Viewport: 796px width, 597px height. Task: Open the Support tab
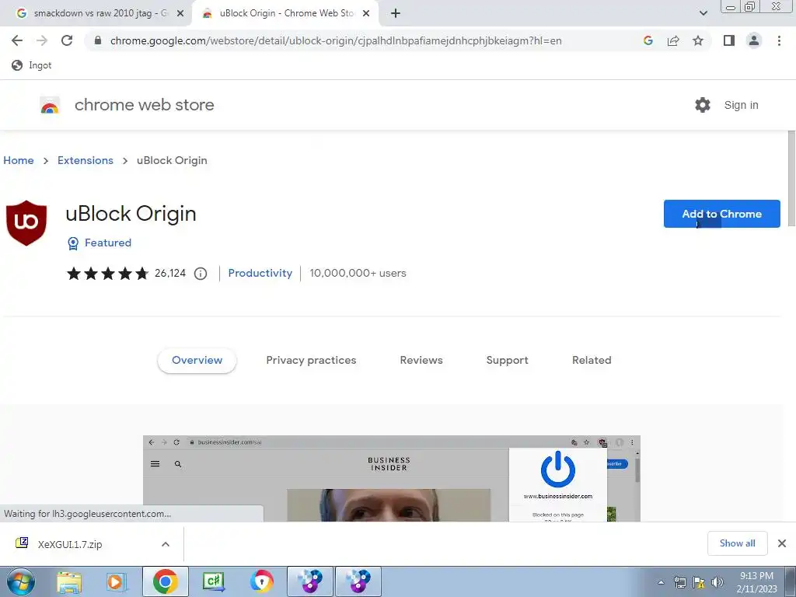click(507, 360)
